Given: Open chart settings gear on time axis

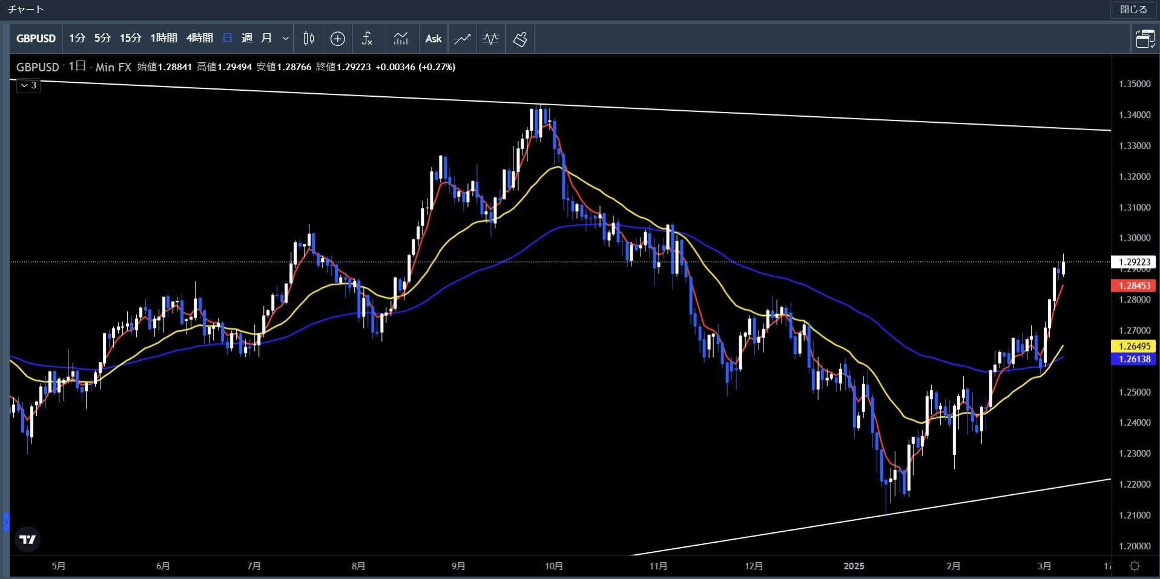Looking at the screenshot, I should [1135, 566].
